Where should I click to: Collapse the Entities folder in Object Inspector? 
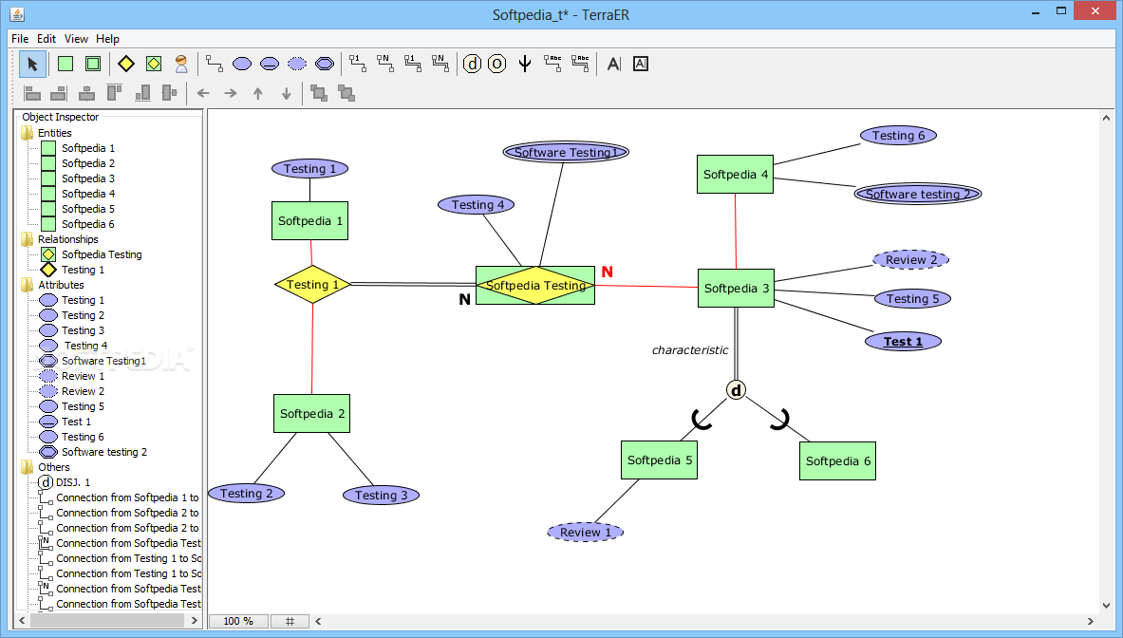(28, 133)
